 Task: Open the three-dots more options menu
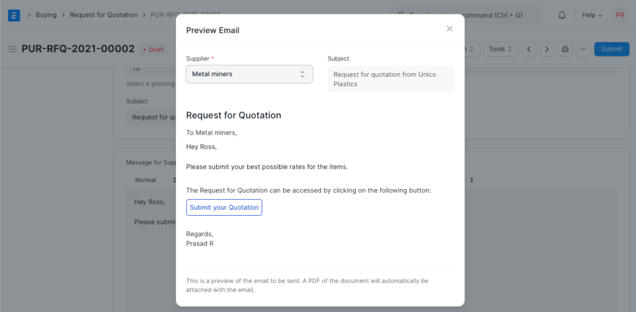583,49
